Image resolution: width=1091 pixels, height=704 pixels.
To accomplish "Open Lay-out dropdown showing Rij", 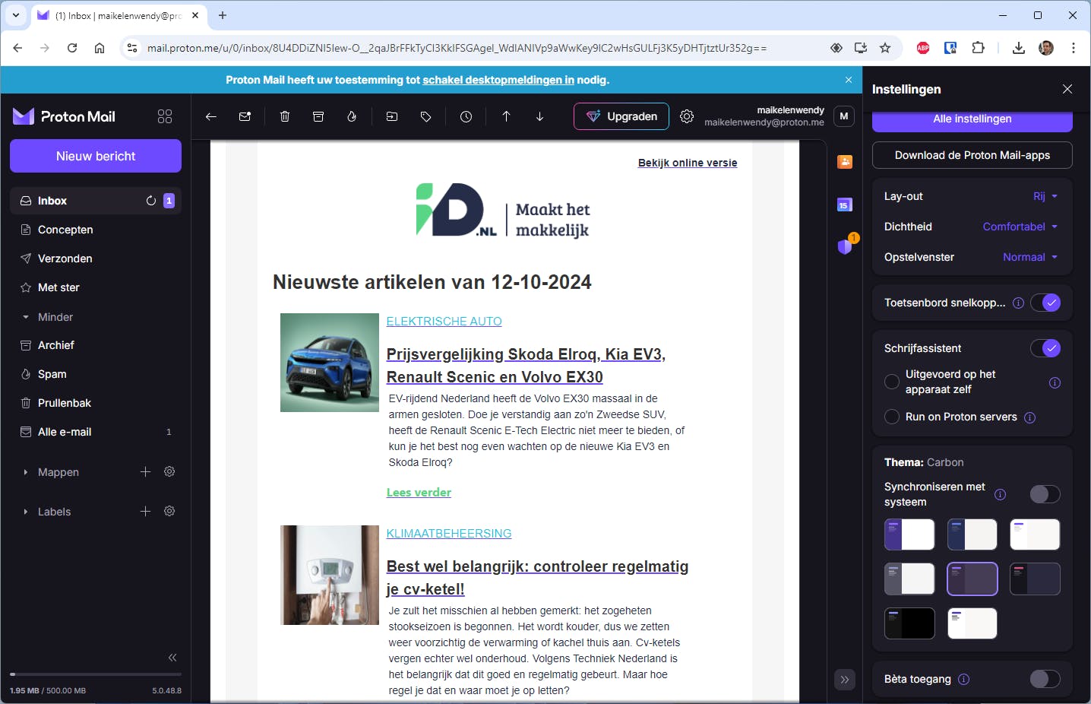I will [1045, 196].
